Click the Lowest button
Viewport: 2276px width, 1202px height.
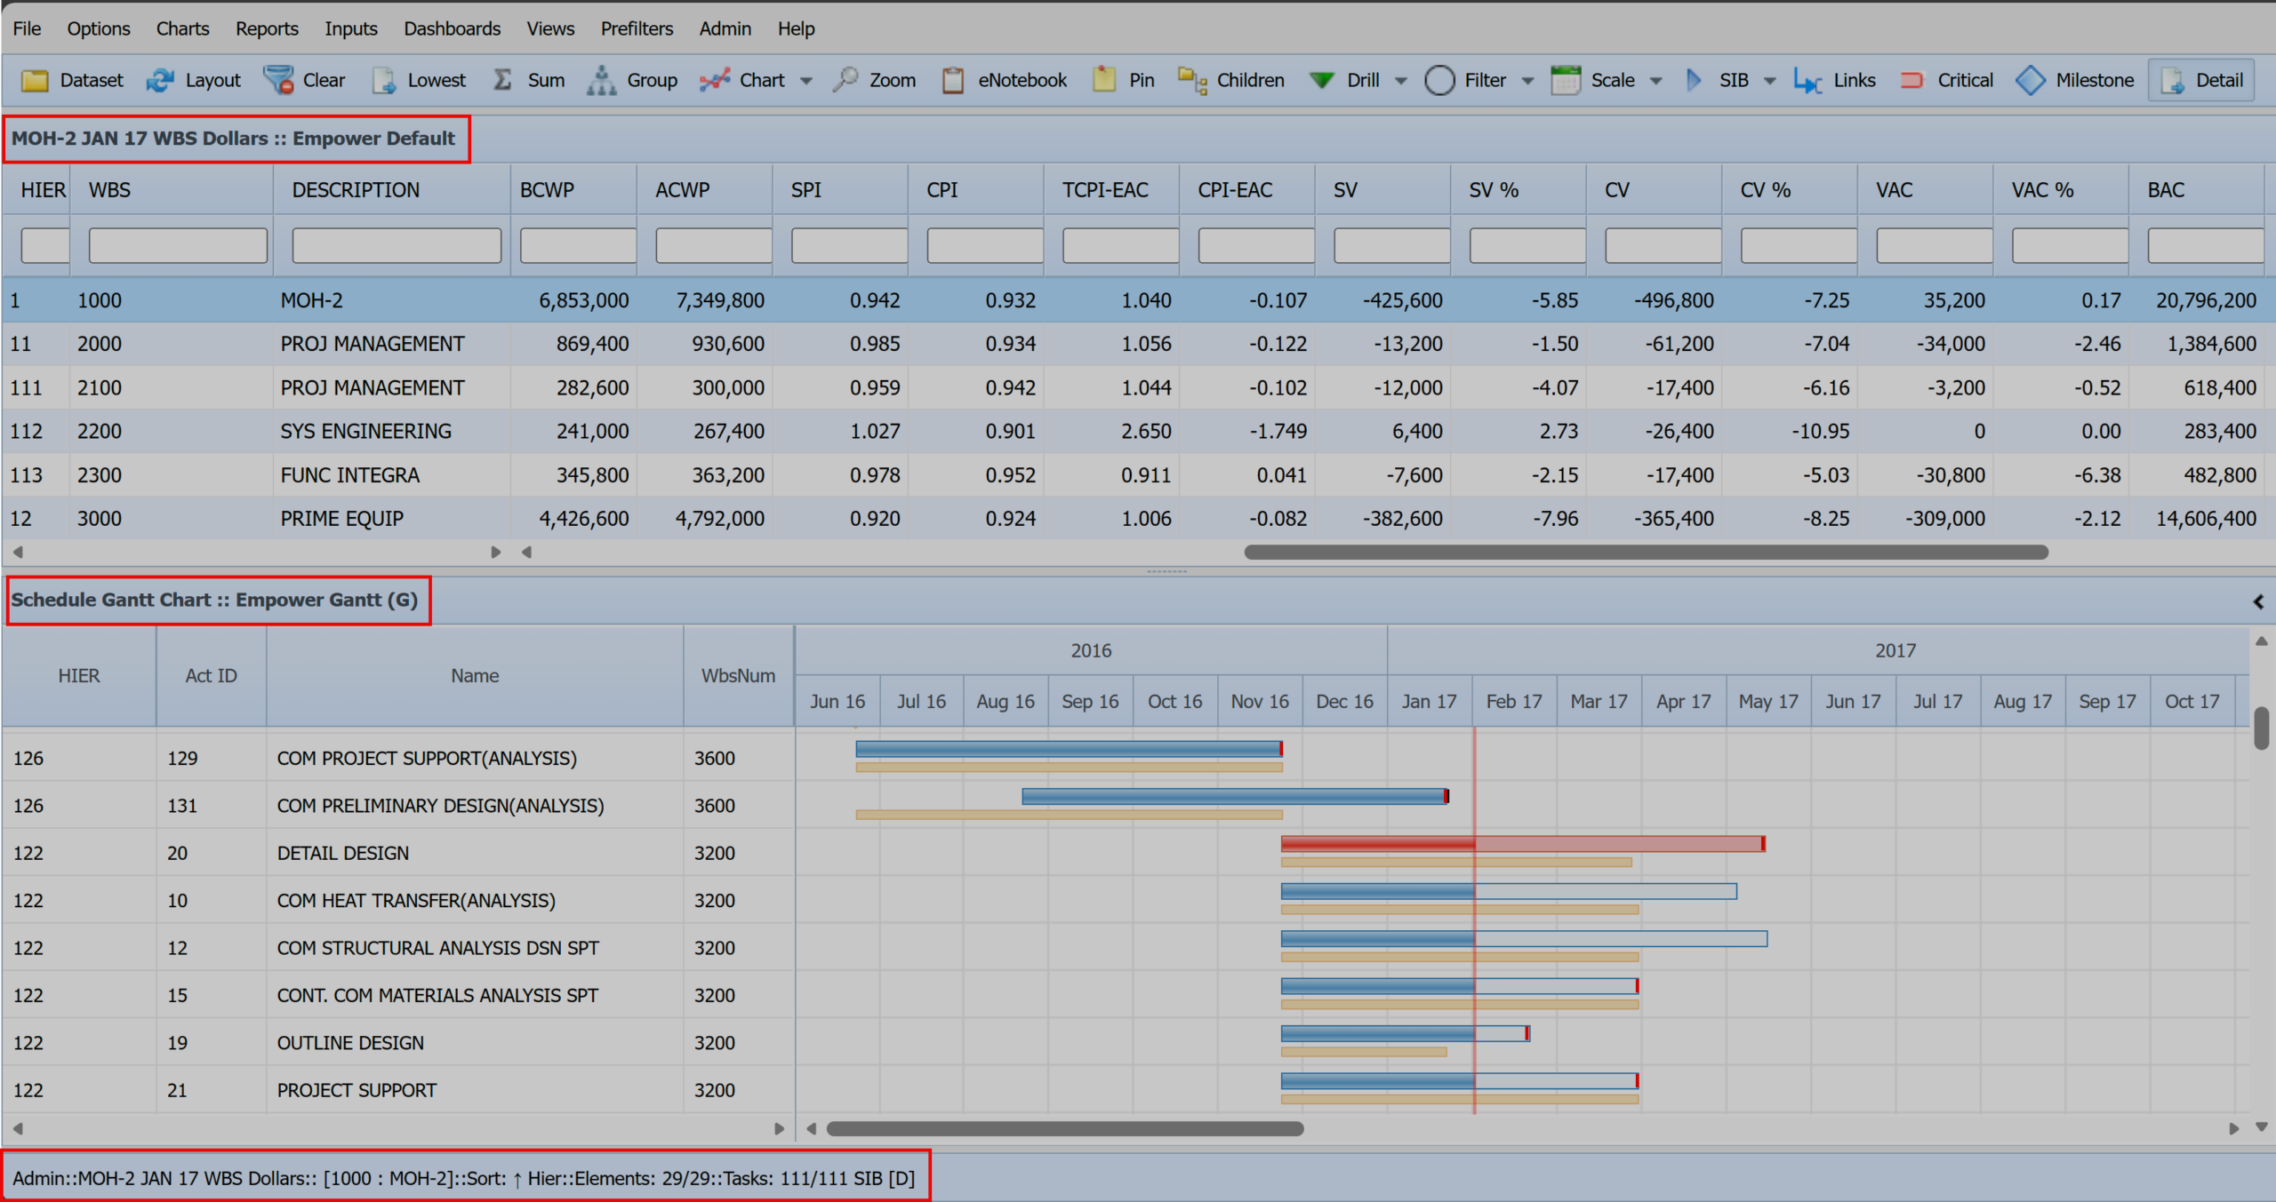click(420, 80)
